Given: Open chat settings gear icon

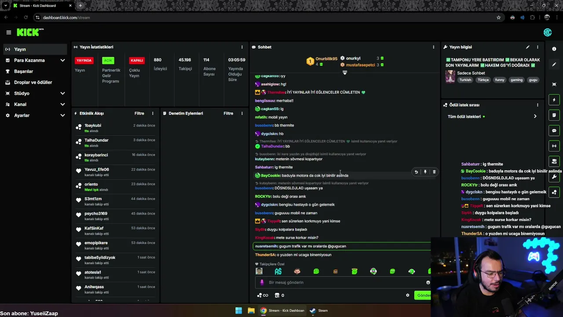Looking at the screenshot, I should [x=407, y=295].
